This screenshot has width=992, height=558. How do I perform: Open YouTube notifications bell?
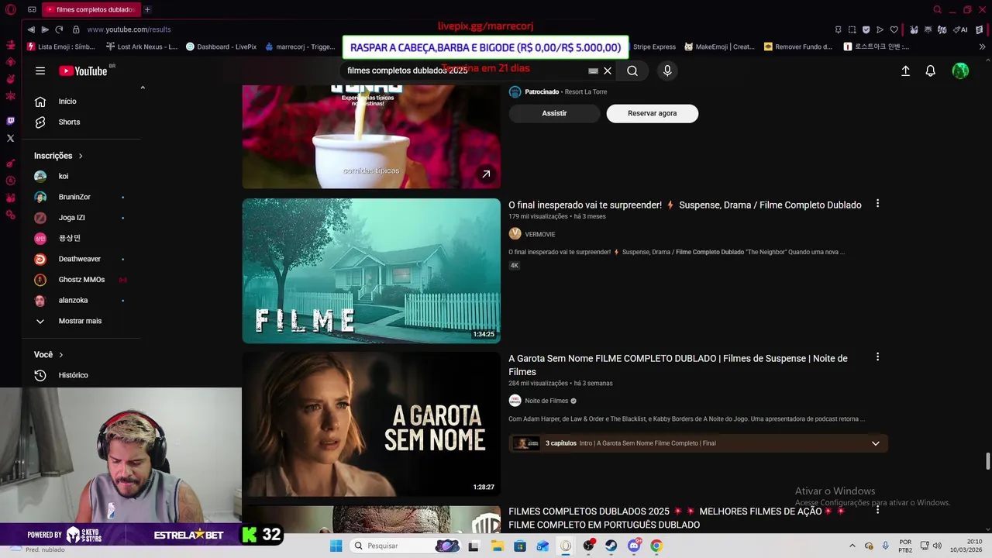coord(931,71)
